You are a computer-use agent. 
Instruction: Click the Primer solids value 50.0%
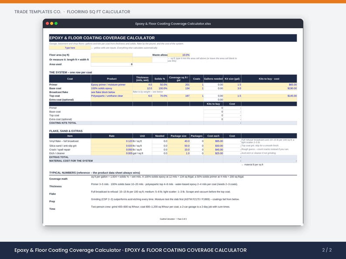[160, 84]
